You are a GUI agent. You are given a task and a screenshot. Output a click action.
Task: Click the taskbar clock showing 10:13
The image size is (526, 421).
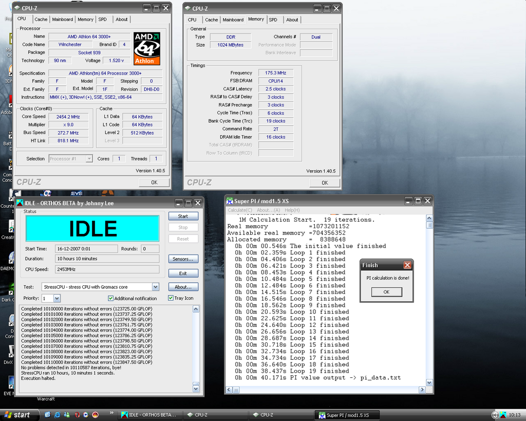point(515,415)
